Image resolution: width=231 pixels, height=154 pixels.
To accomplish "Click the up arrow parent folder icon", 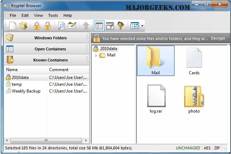I will coord(86,26).
